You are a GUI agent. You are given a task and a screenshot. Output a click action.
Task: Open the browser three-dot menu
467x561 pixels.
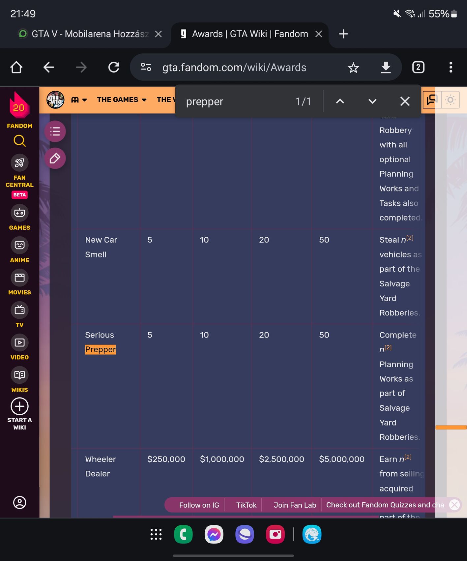click(451, 67)
